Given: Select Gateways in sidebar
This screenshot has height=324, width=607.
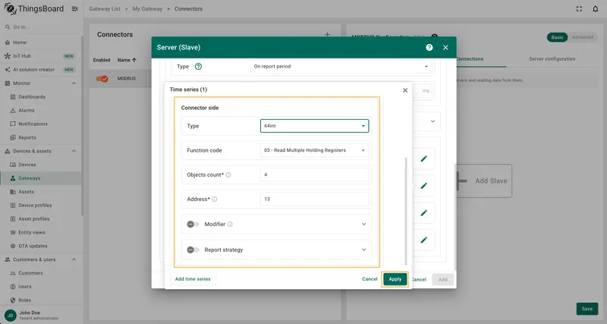Looking at the screenshot, I should (41, 178).
